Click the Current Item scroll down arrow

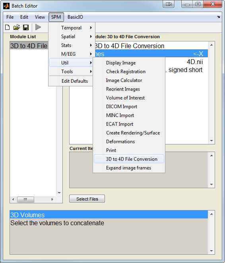[211, 184]
